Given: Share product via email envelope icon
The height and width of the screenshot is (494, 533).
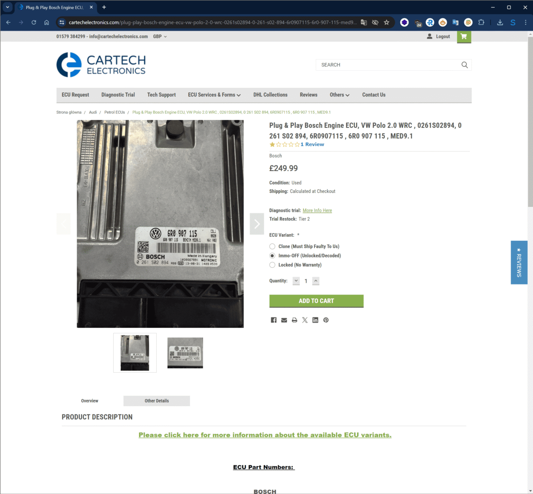Looking at the screenshot, I should click(x=284, y=320).
